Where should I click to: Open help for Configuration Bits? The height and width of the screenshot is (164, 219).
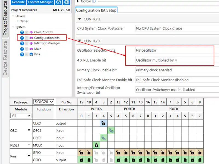(22, 38)
